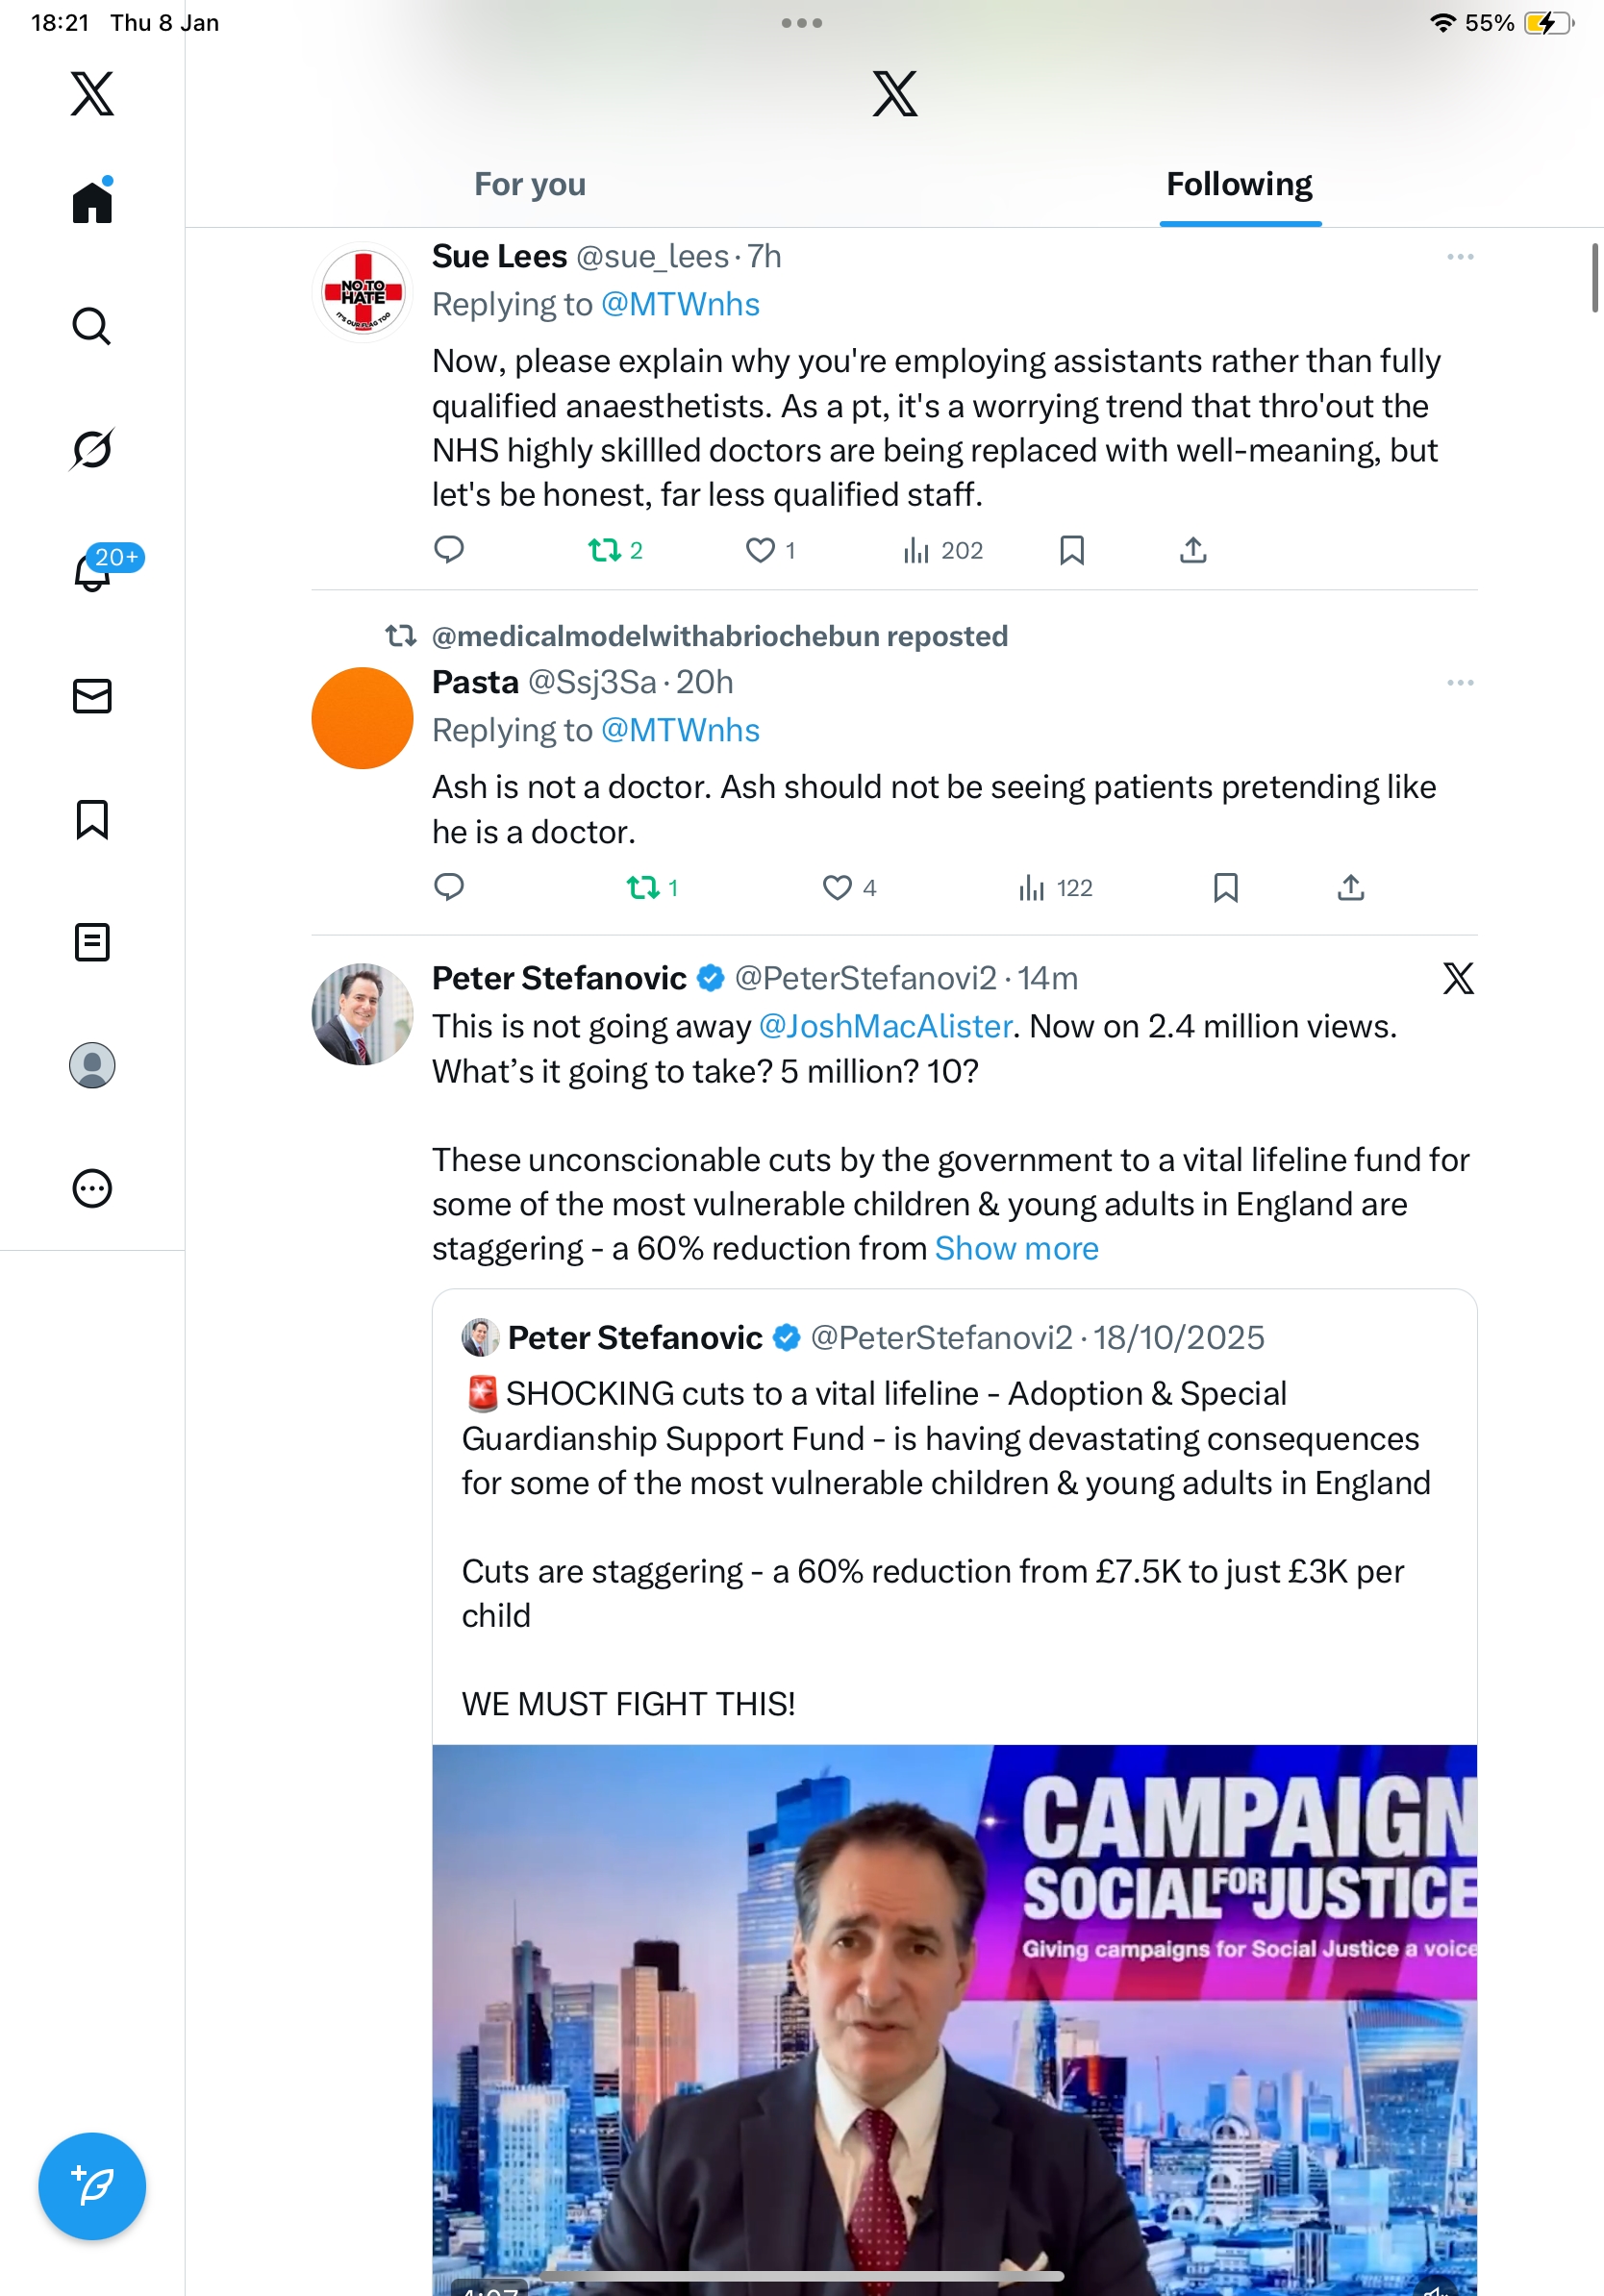This screenshot has height=2296, width=1604.
Task: Tap the compose new post button
Action: [x=92, y=2186]
